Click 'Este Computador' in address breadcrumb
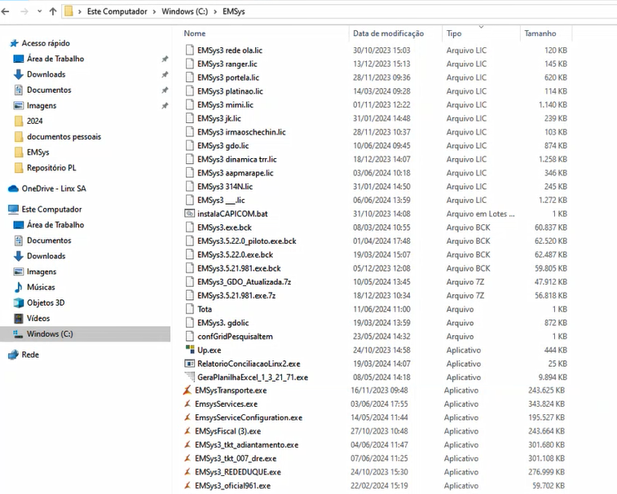Screen dimensions: 617x494 pos(117,11)
